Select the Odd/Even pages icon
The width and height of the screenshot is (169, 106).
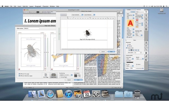pos(54,75)
